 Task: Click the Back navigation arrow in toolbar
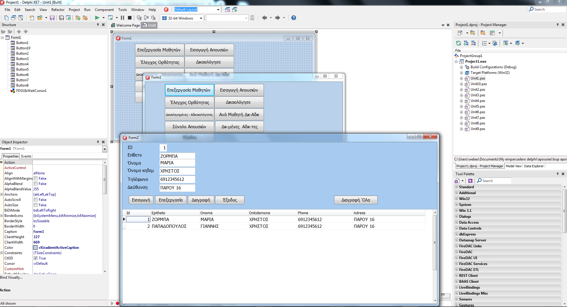(264, 18)
